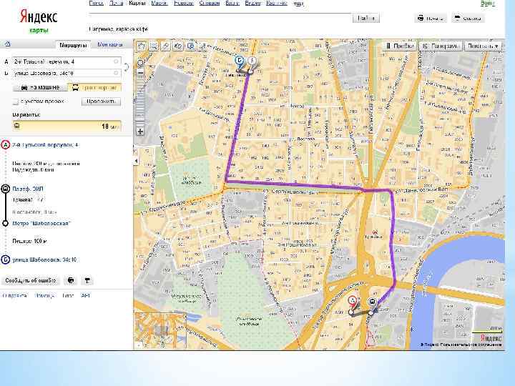515x386 pixels.
Task: Open the Показать dropdown
Action: click(483, 46)
